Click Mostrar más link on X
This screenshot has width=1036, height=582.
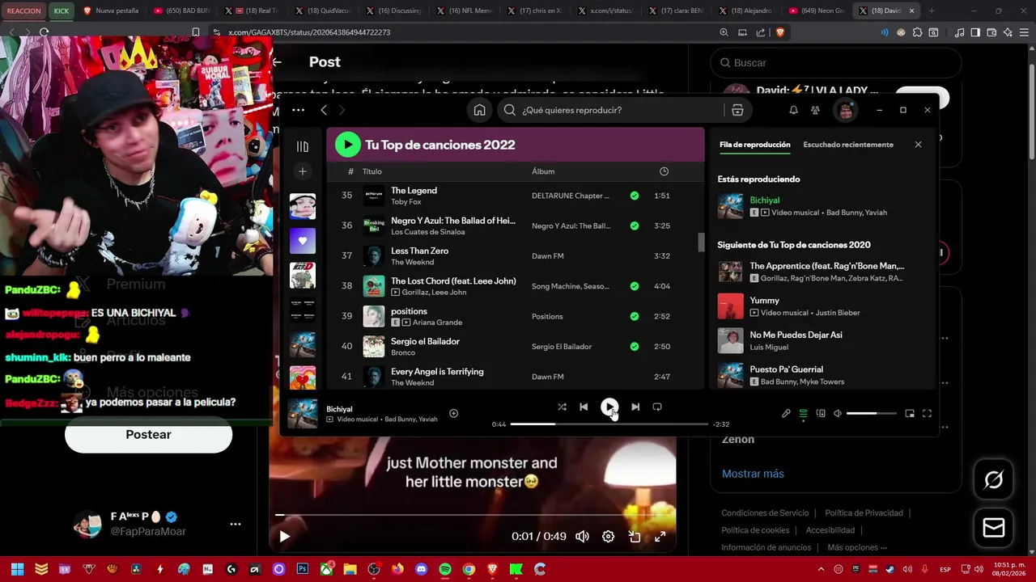[x=753, y=474]
